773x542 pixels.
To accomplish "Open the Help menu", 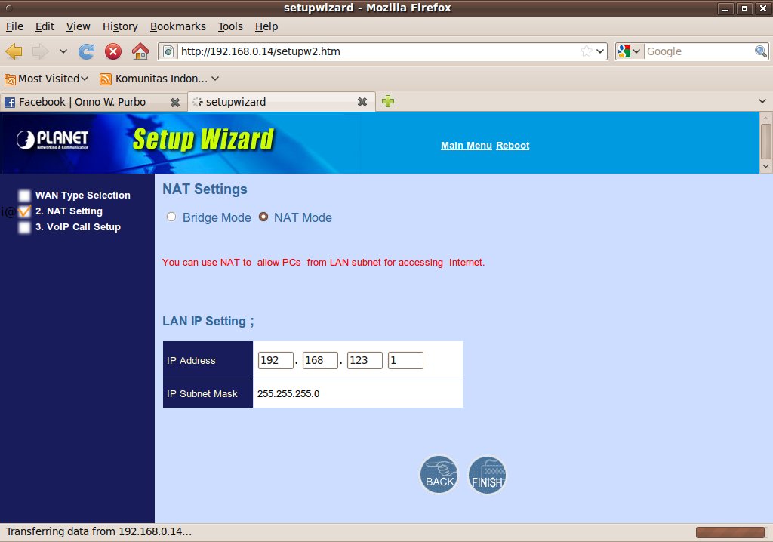I will (266, 26).
